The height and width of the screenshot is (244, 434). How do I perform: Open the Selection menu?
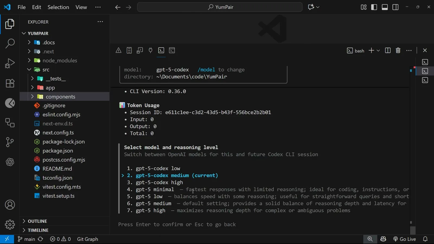tap(58, 7)
